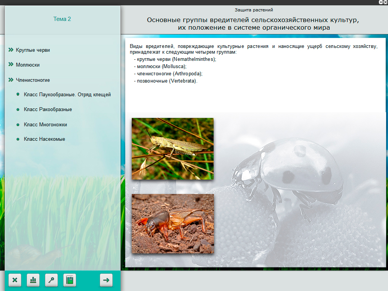Enlarge the grasshopper photo thumbnail

[x=172, y=148]
